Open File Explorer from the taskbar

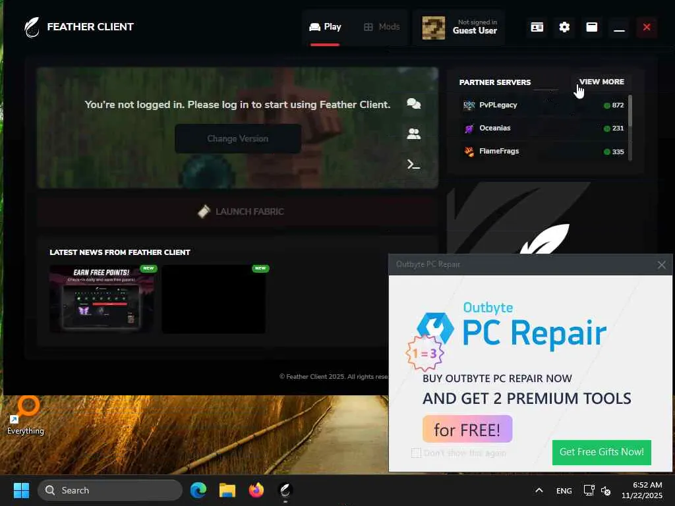coord(227,490)
